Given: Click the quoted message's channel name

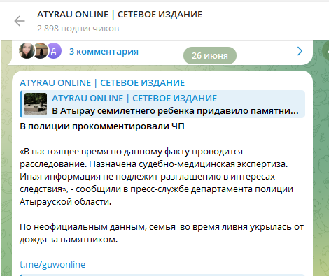Looking at the screenshot, I should click(134, 98).
